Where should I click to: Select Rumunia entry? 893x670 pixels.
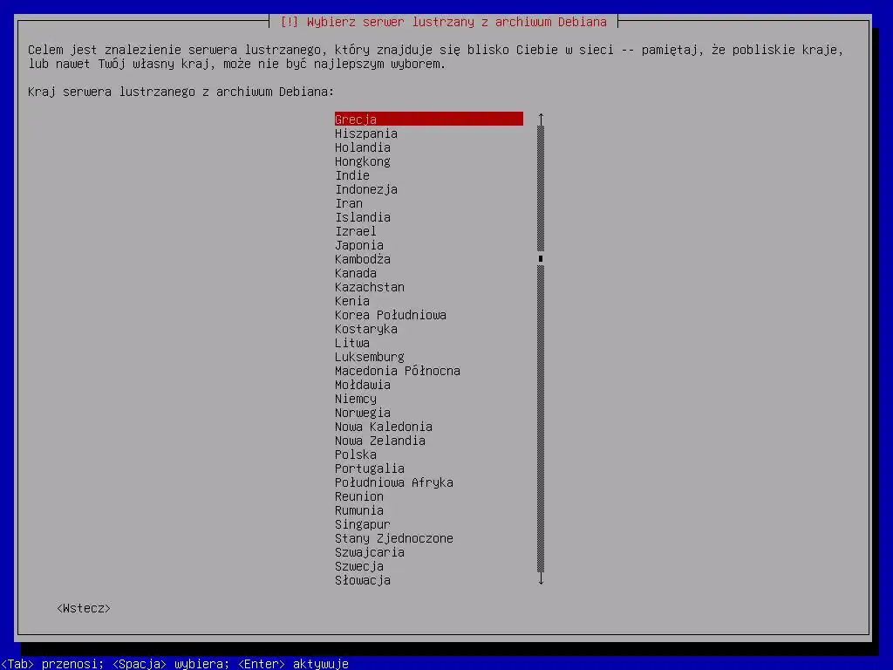tap(429, 509)
